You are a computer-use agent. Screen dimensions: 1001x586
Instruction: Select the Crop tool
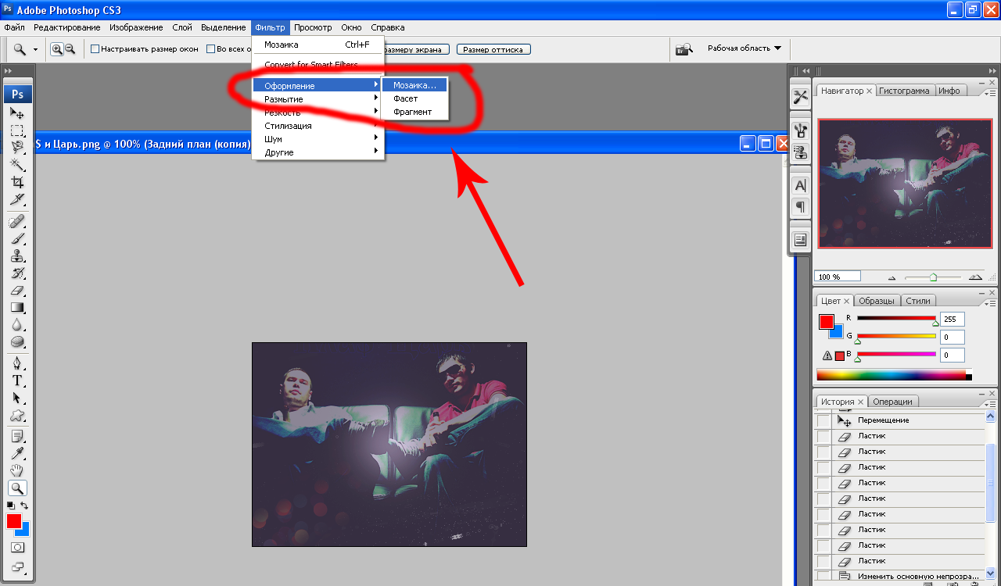click(17, 182)
